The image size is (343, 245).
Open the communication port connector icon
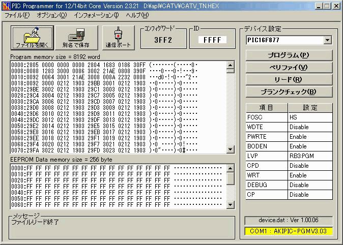tap(118, 38)
